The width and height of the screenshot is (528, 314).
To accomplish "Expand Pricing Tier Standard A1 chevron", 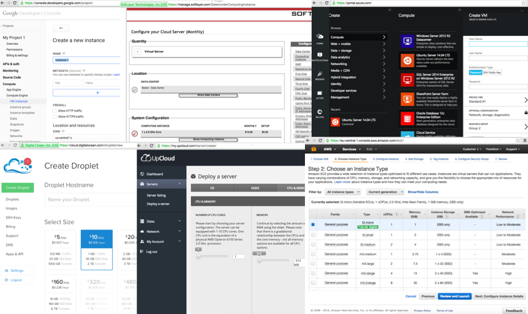I will (526, 100).
